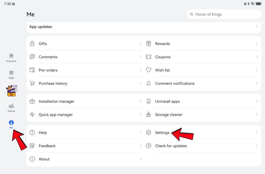This screenshot has width=265, height=174.
Task: Tap the Purchase history cart icon
Action: click(32, 84)
